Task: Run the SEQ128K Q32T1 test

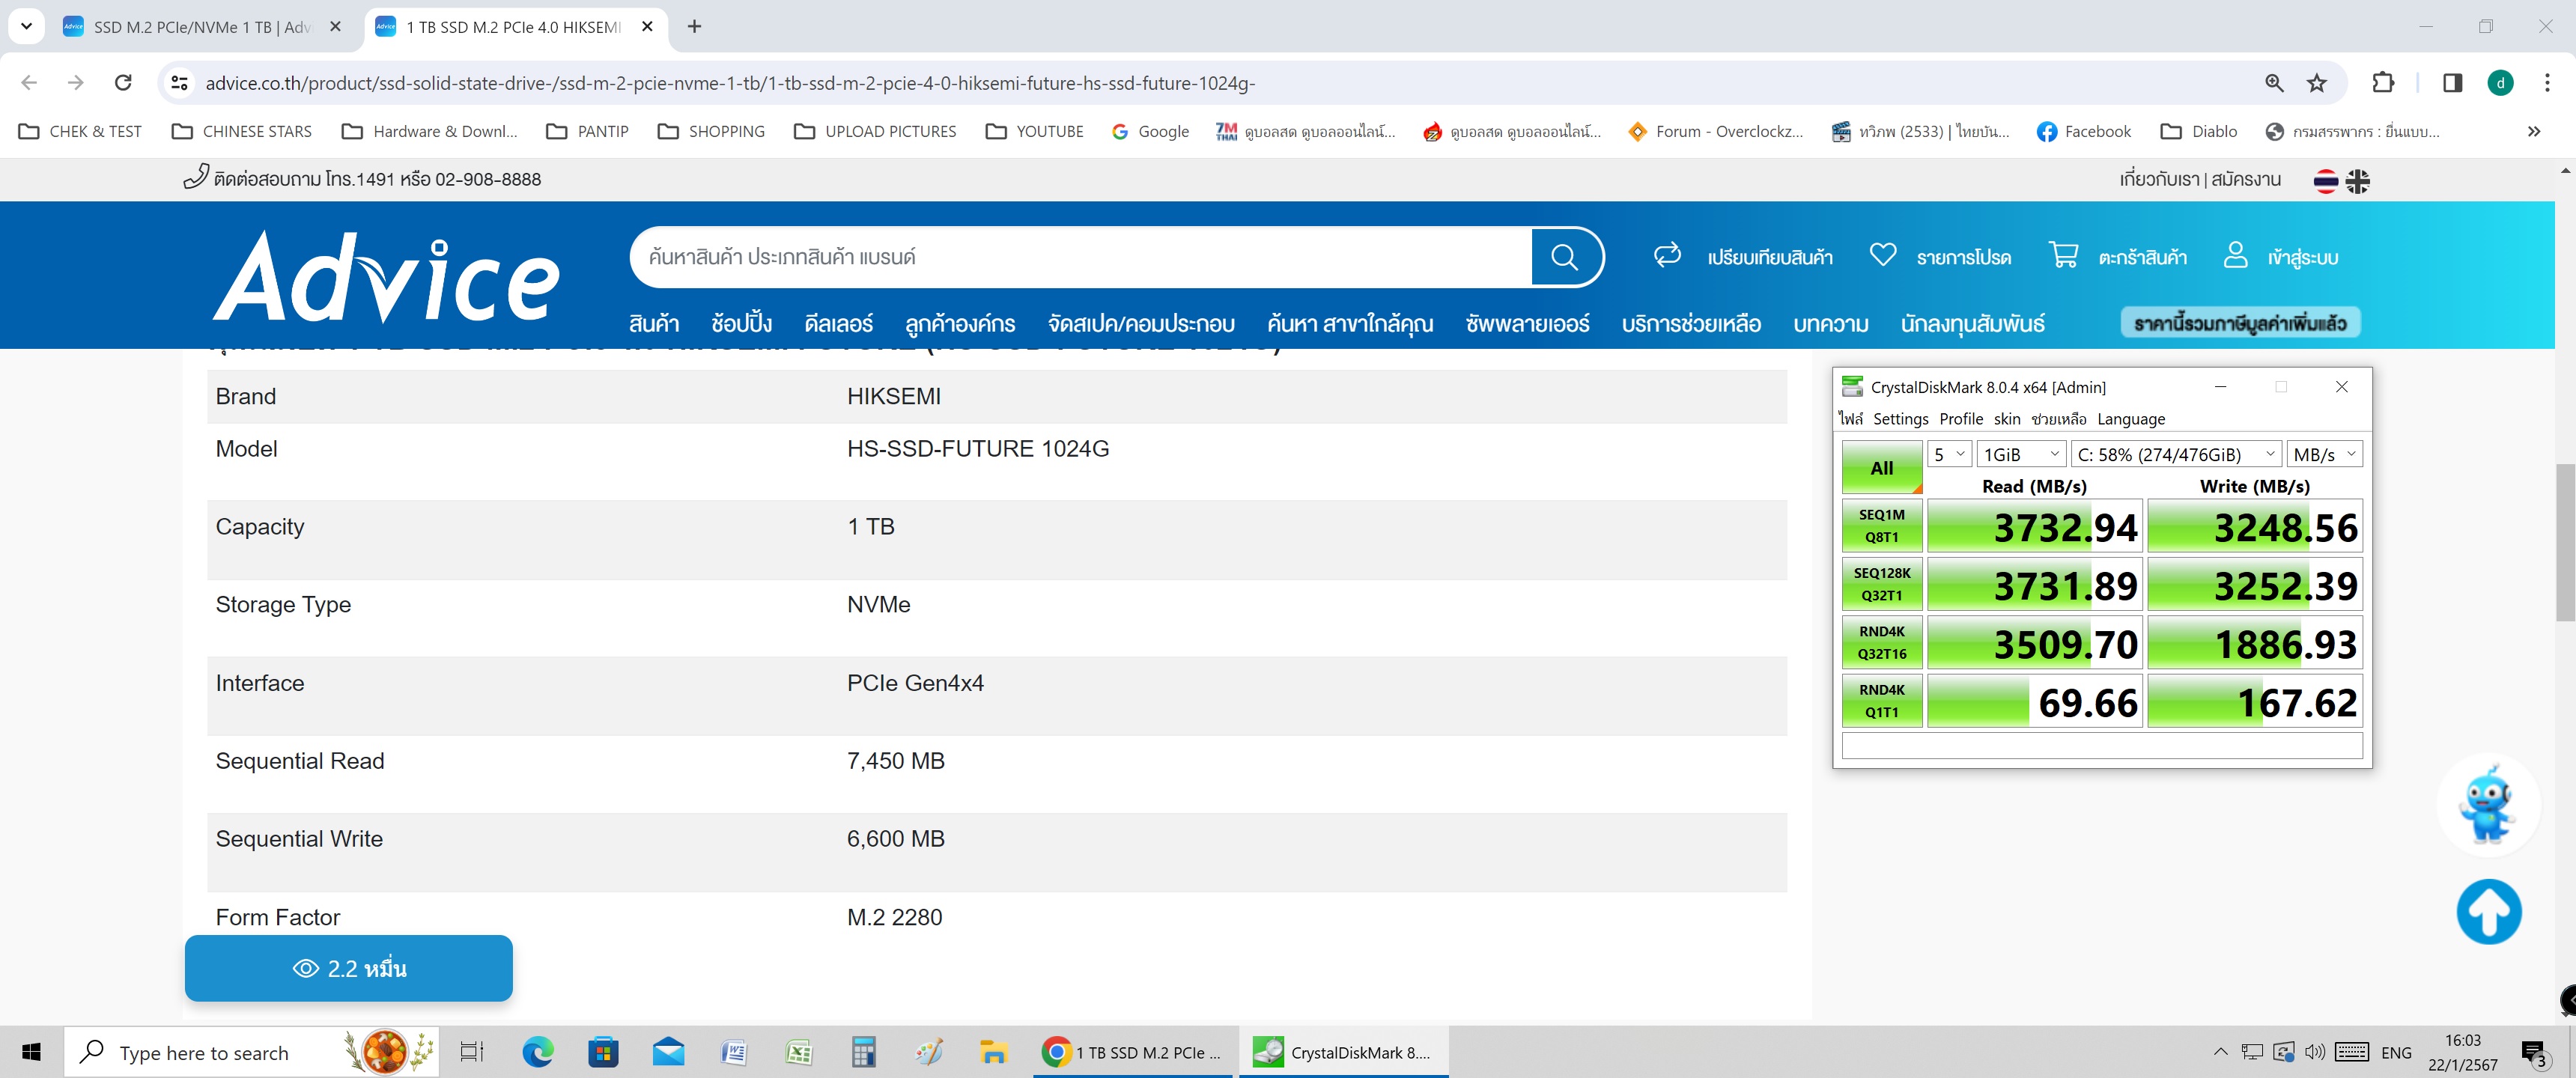Action: coord(1881,583)
